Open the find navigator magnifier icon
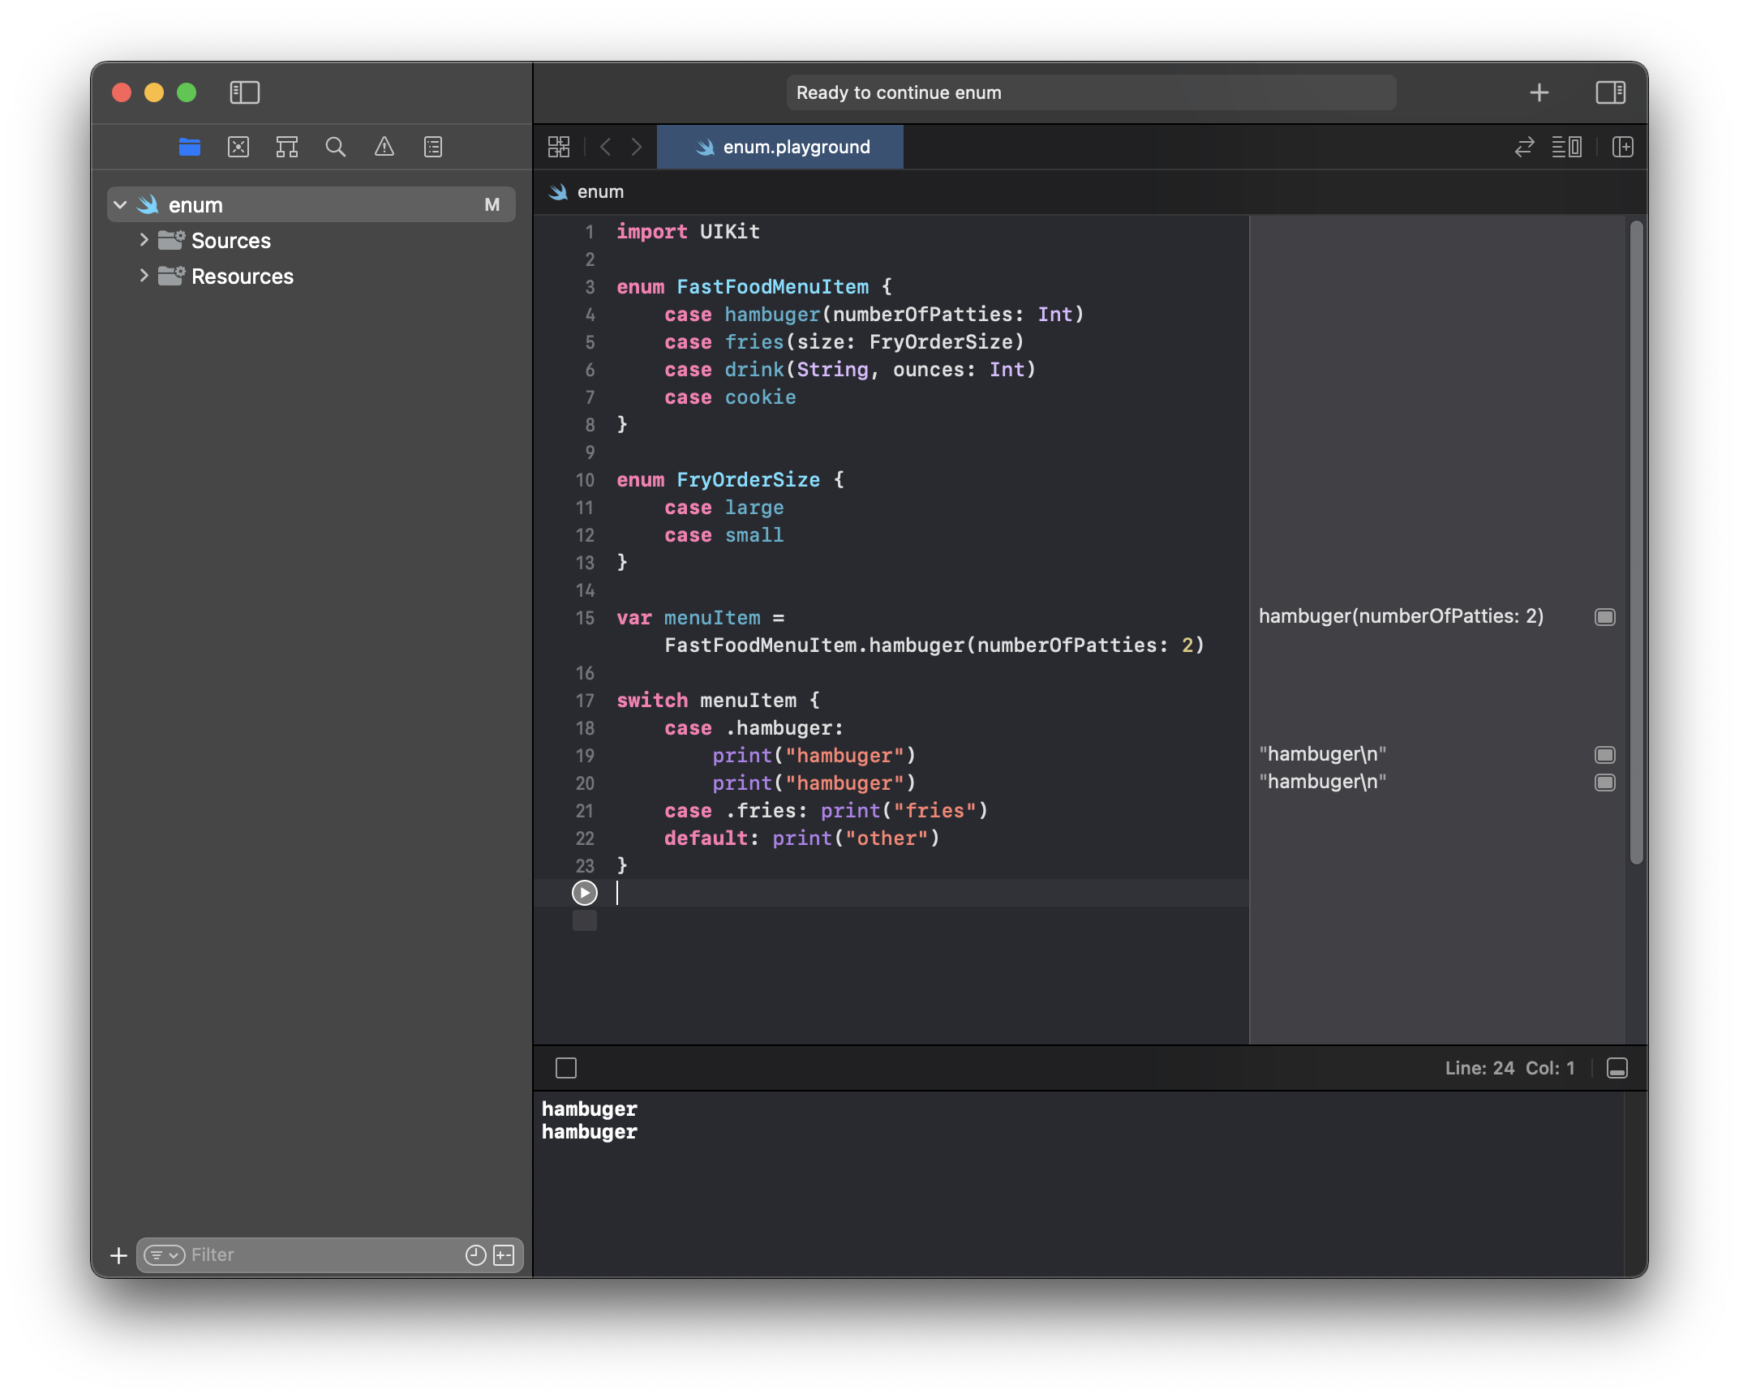This screenshot has height=1398, width=1739. pyautogui.click(x=335, y=147)
